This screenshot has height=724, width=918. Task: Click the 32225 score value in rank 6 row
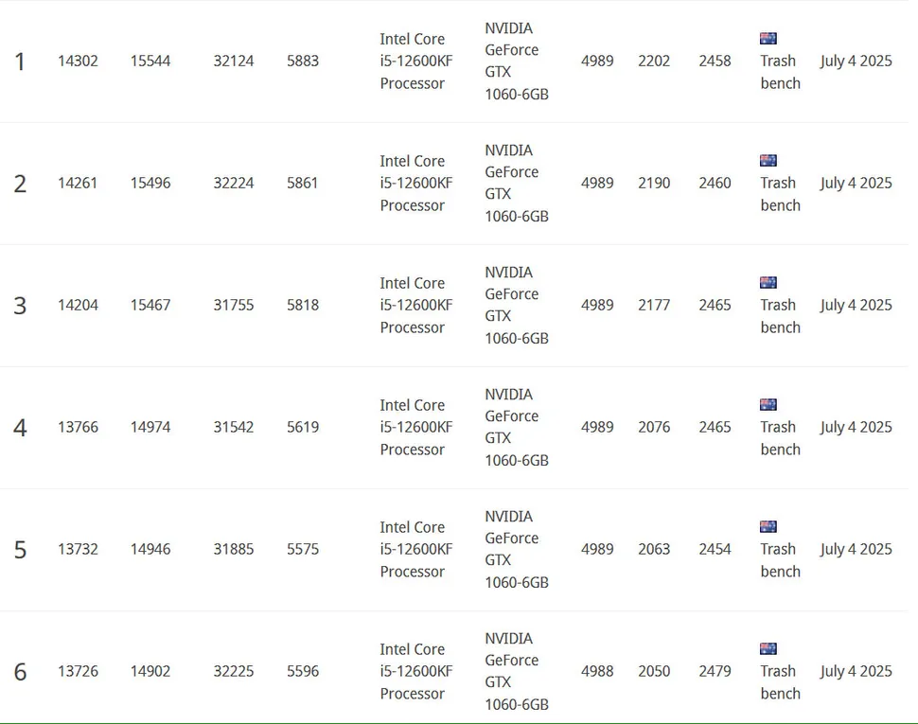tap(233, 672)
